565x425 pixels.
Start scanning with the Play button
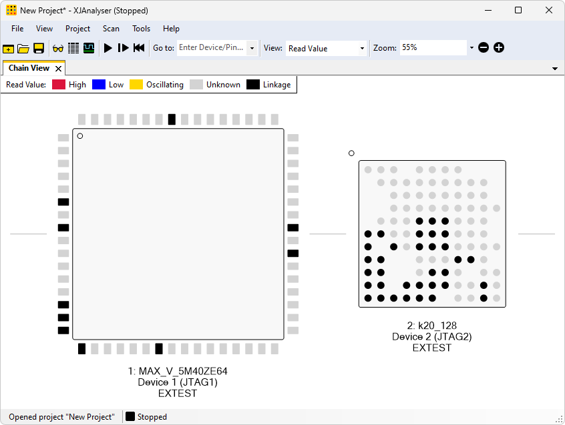pyautogui.click(x=108, y=48)
